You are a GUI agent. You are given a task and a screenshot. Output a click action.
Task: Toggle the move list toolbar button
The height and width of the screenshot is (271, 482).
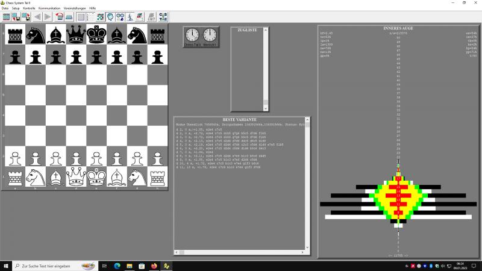pos(92,17)
